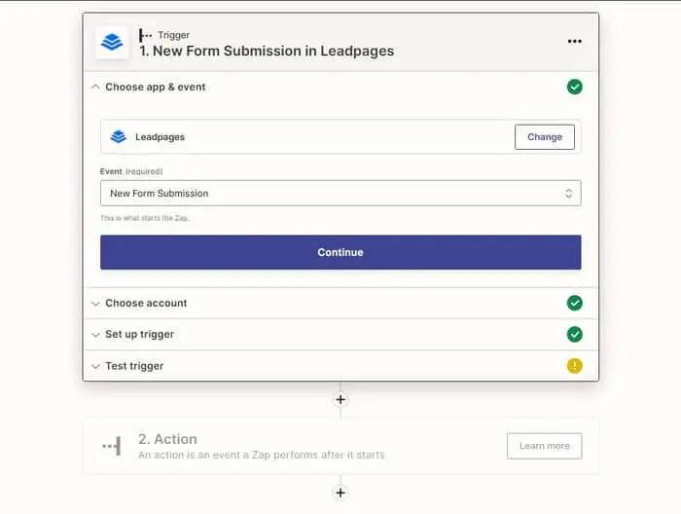Screen dimensions: 681x514
Task: Click the Leadpages logo in trigger header
Action: [112, 42]
